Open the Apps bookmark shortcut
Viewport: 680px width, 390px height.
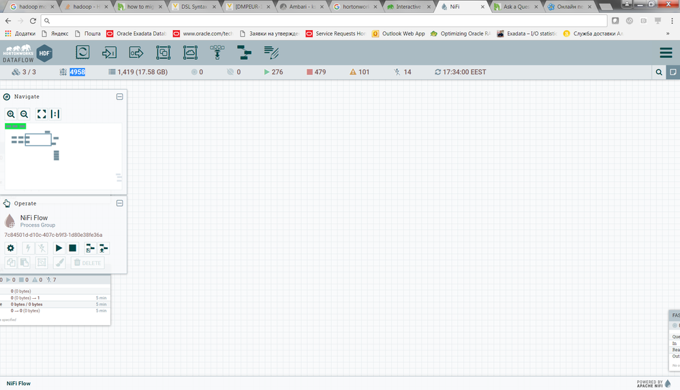pos(20,33)
